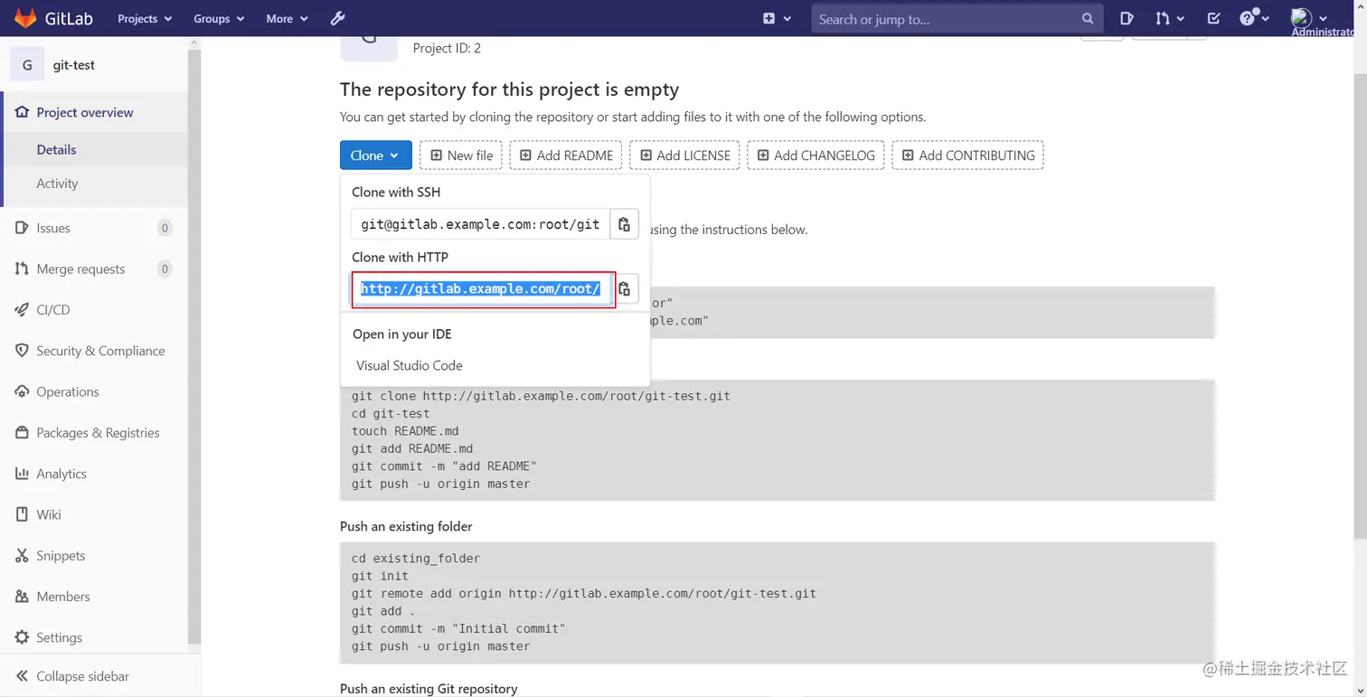Screen dimensions: 1367x697
Task: Click the Add README button
Action: [566, 155]
